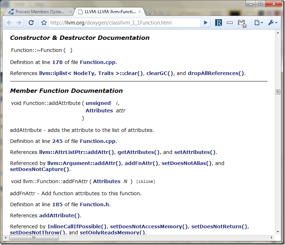The width and height of the screenshot is (285, 245).
Task: Go forward with the browser forward arrow
Action: pyautogui.click(x=19, y=23)
